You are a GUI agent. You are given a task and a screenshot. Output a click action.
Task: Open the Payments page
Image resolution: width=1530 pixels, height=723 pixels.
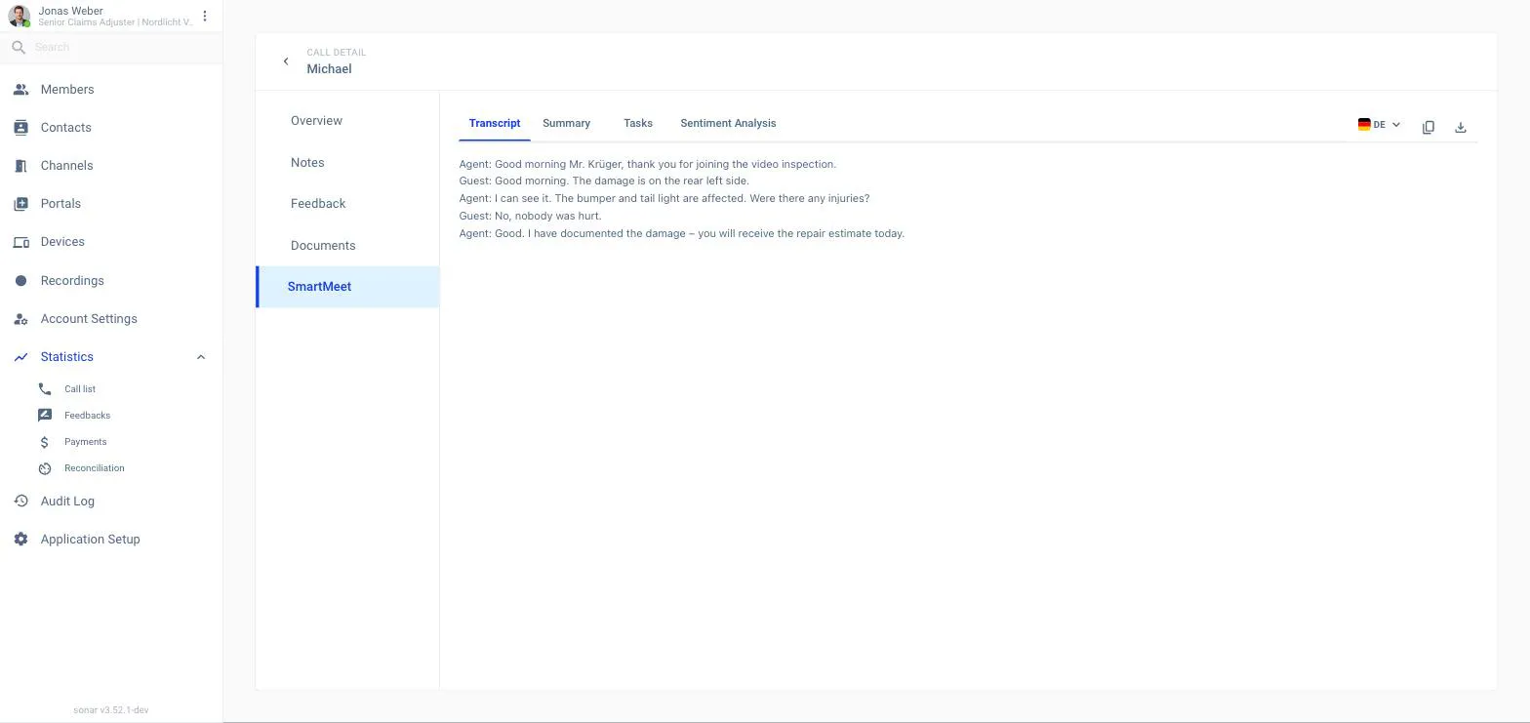click(x=86, y=442)
